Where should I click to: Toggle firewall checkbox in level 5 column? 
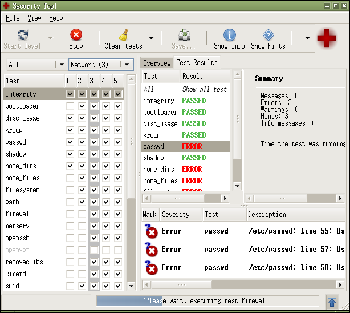coord(118,214)
